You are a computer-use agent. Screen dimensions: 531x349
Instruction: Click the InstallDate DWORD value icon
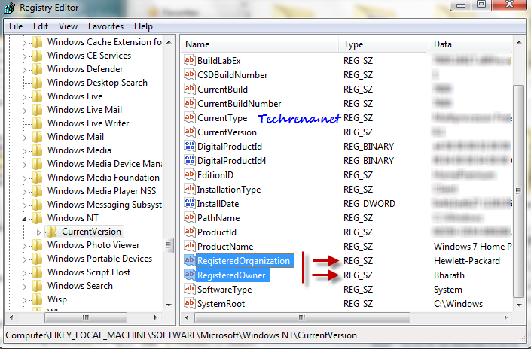(x=189, y=203)
